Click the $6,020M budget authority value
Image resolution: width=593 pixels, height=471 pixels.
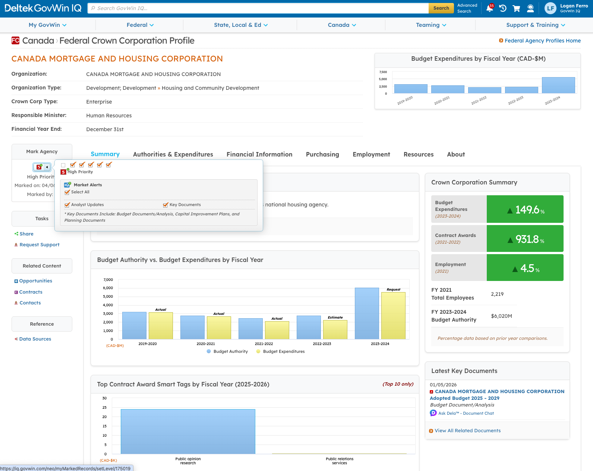pos(501,316)
